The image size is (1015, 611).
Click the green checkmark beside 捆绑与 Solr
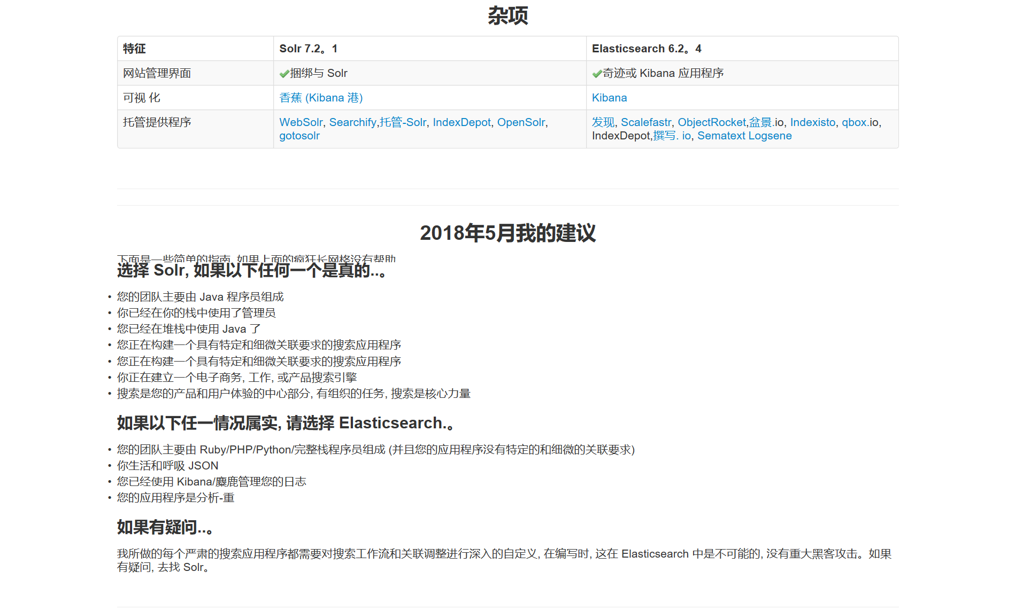point(284,74)
